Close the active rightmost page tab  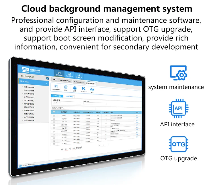tap(96, 84)
